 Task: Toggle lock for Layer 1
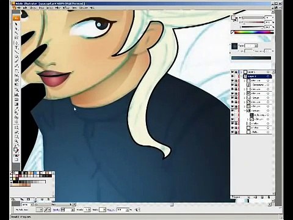236,72
